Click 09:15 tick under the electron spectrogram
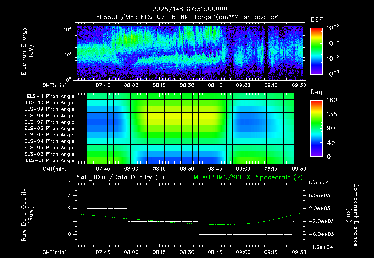Viewport: 374px width, 258px height. coord(271,85)
